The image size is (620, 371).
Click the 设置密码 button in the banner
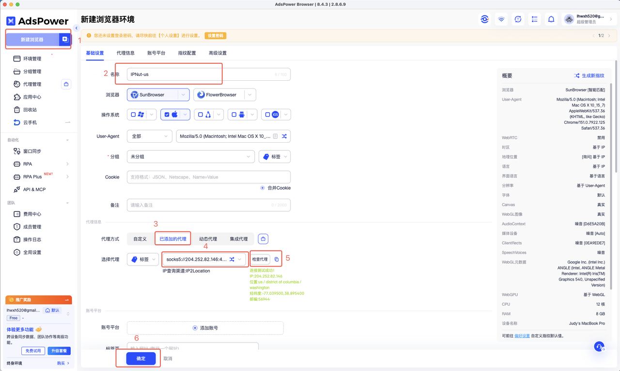point(216,35)
